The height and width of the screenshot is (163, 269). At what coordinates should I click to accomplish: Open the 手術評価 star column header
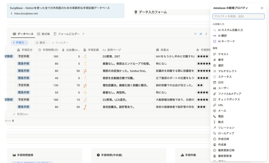[x=203, y=50]
